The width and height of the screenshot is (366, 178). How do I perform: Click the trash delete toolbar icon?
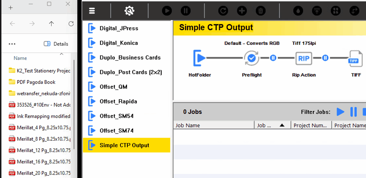tap(261, 11)
